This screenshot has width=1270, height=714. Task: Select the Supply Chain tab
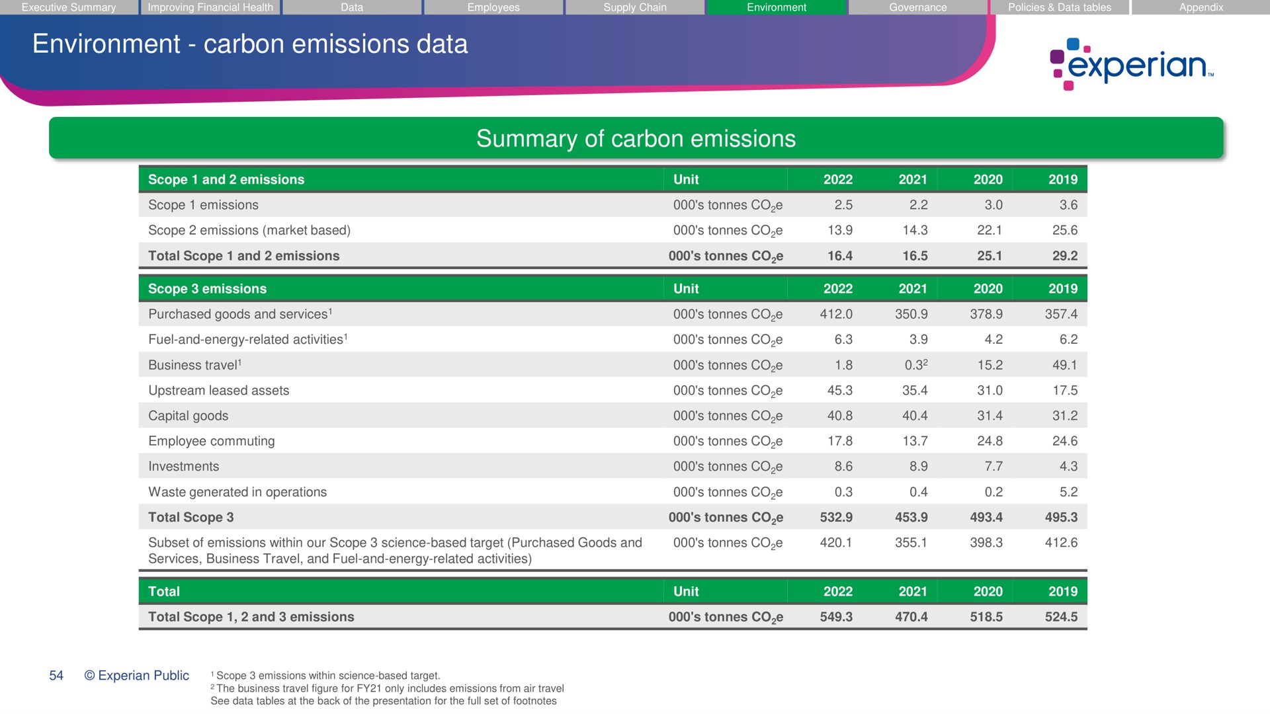pyautogui.click(x=635, y=7)
